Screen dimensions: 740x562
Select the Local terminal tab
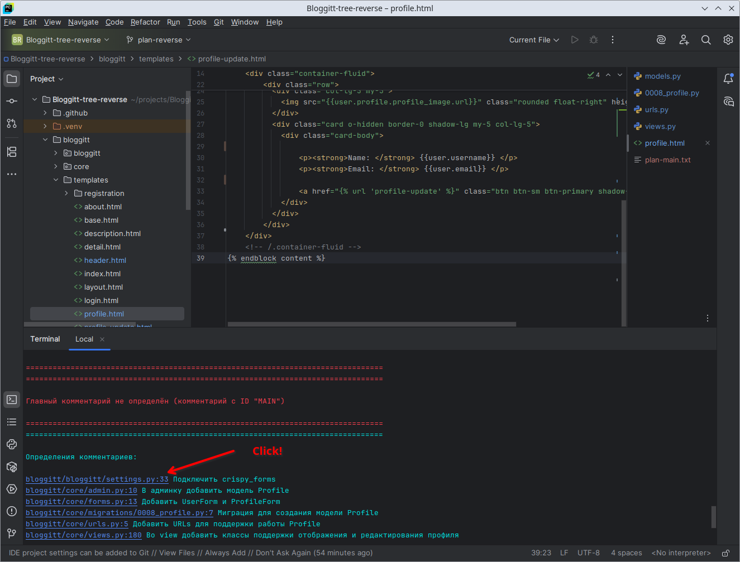tap(84, 339)
